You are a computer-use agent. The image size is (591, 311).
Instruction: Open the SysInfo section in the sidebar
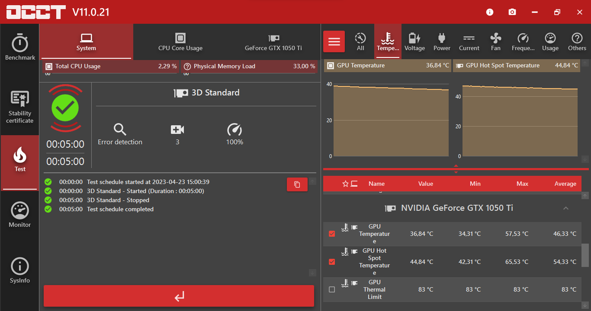[x=20, y=271]
